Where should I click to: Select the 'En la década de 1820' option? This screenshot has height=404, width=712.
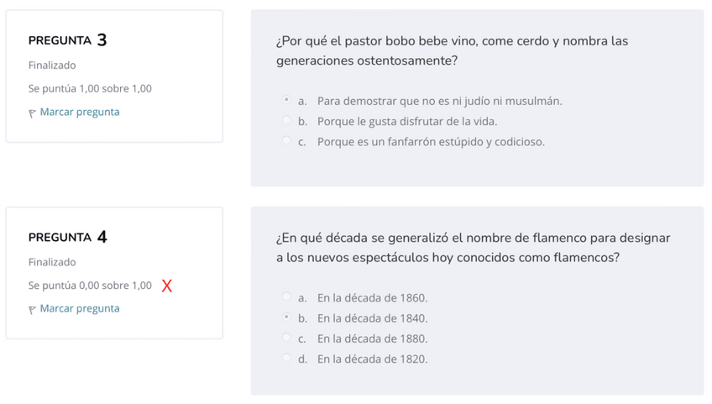(x=286, y=358)
